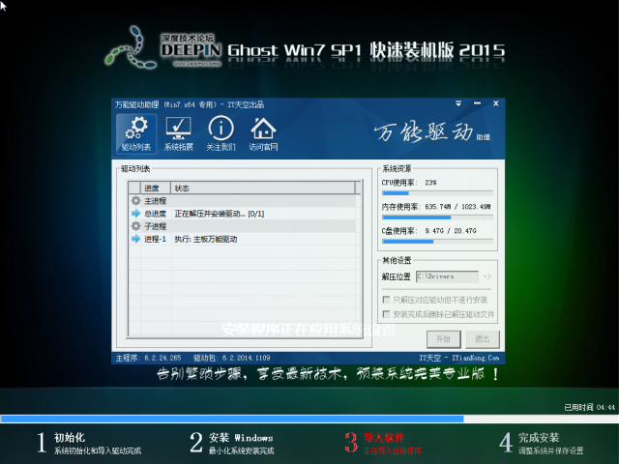Click the 子进程 gear icon
619x464 pixels.
click(x=135, y=226)
